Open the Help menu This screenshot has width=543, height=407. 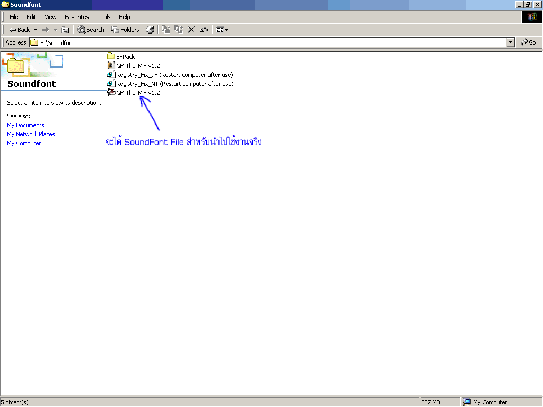[x=124, y=17]
